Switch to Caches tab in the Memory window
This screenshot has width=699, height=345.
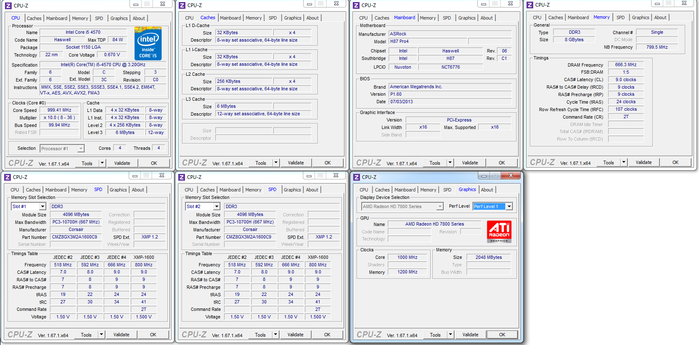point(555,17)
